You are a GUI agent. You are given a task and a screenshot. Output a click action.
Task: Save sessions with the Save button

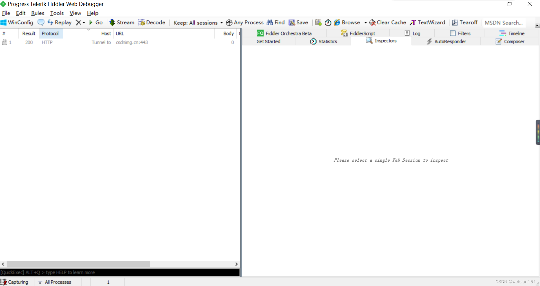[x=298, y=22]
